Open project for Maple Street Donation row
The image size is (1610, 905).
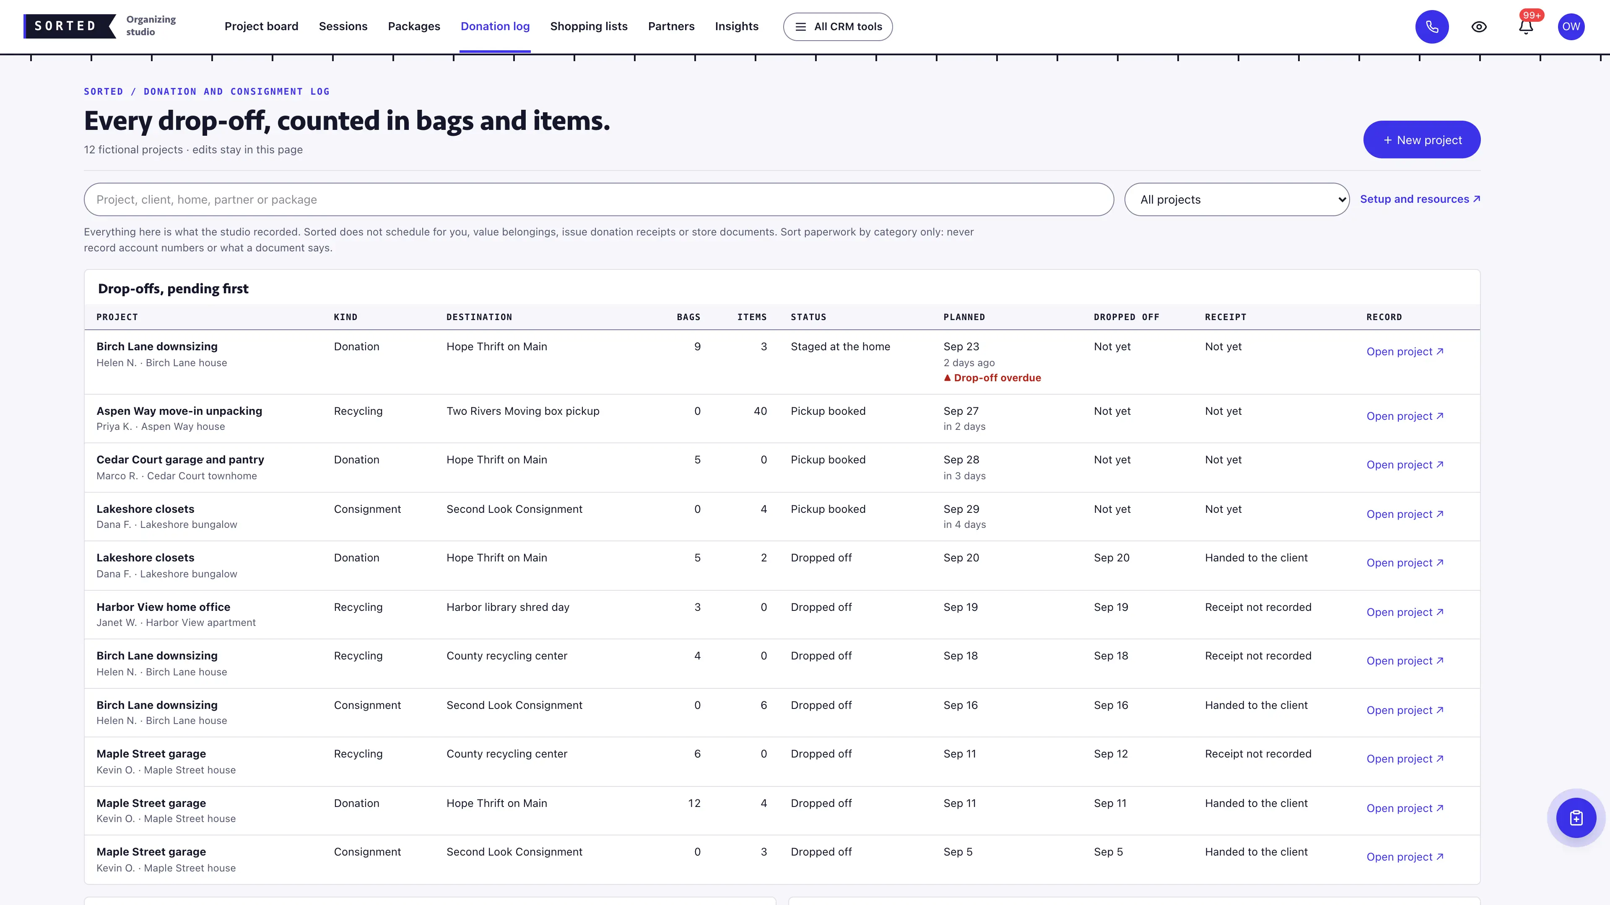point(1405,808)
